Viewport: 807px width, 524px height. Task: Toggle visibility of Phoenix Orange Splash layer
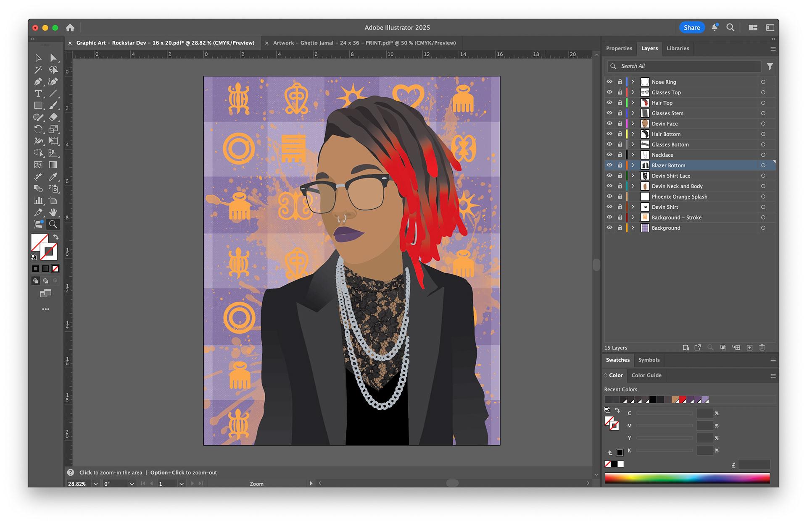pos(609,196)
